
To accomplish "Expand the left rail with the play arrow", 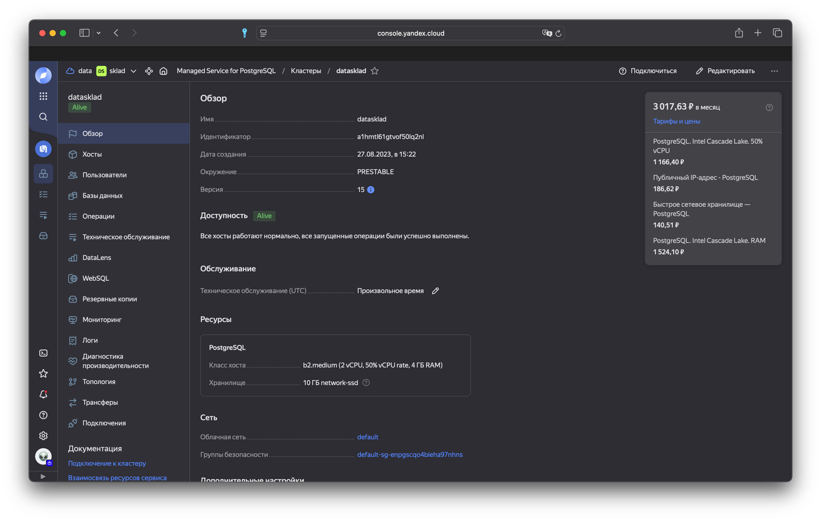I will tap(43, 476).
